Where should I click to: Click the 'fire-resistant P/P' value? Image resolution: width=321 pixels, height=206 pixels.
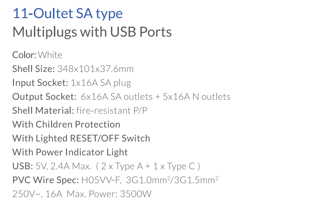(112, 110)
